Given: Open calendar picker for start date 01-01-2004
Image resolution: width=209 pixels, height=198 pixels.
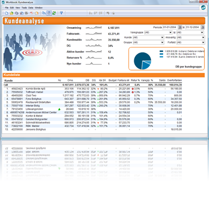Looking at the screenshot, I should click(x=180, y=27).
